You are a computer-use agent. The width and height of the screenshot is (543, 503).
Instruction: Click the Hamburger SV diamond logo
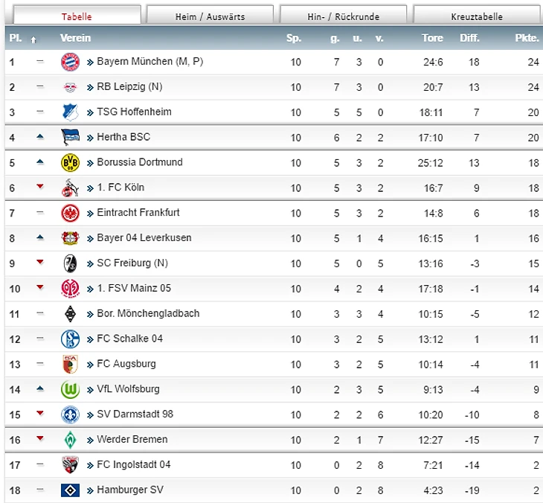coord(70,490)
